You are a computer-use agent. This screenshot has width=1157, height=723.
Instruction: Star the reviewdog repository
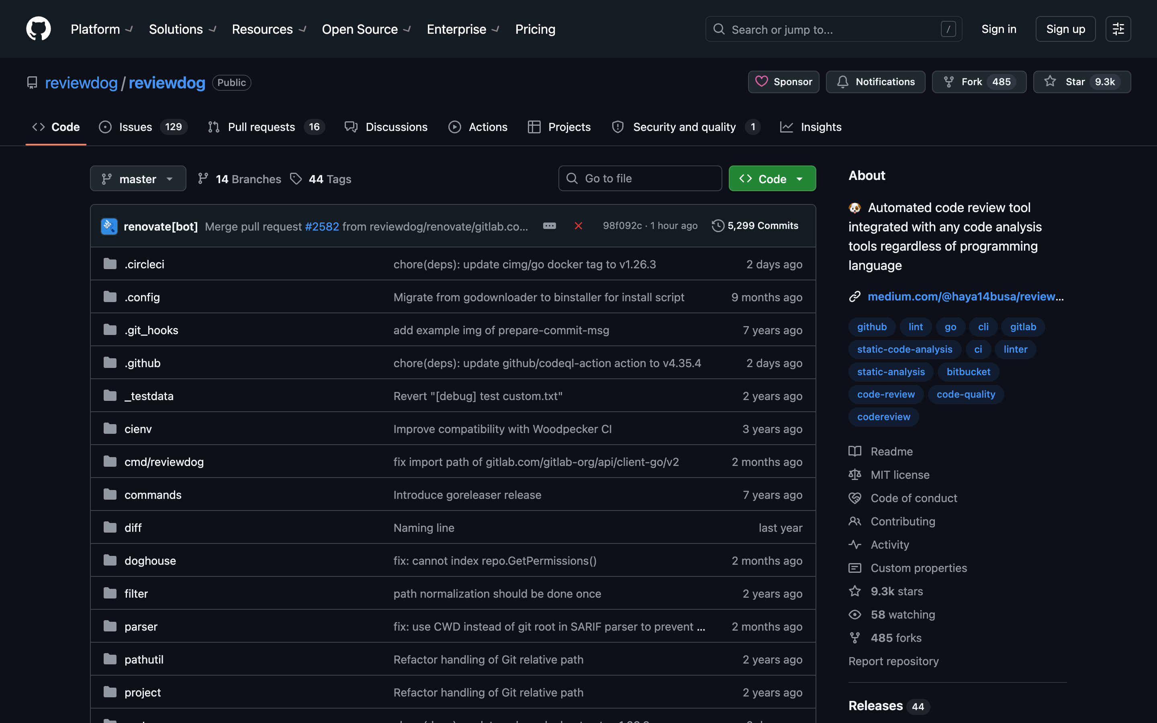(x=1081, y=82)
